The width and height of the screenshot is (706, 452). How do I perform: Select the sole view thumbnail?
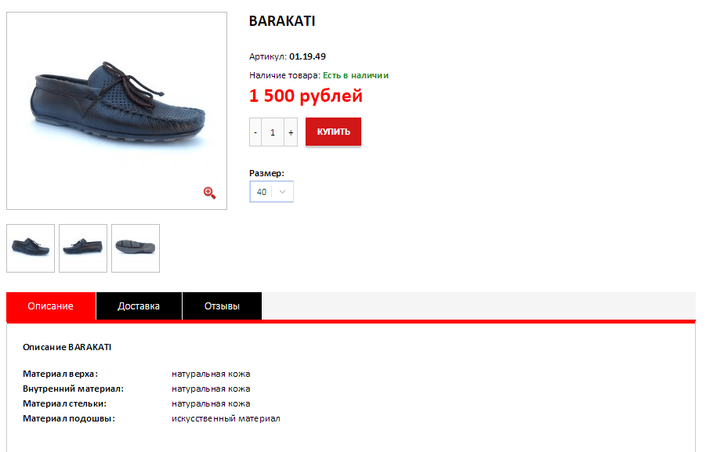point(136,248)
